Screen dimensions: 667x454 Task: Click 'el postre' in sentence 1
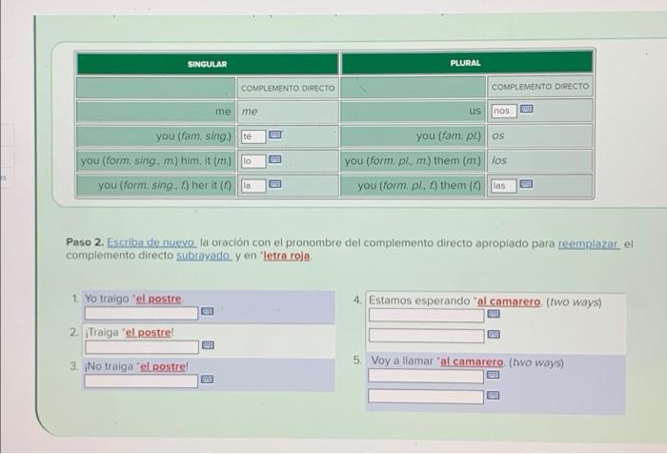click(x=159, y=299)
